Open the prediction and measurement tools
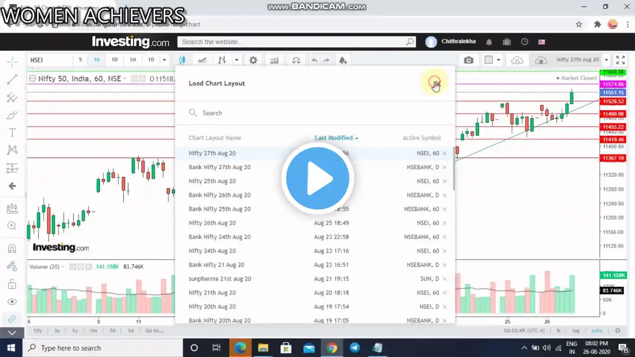This screenshot has height=357, width=635. coord(12,168)
